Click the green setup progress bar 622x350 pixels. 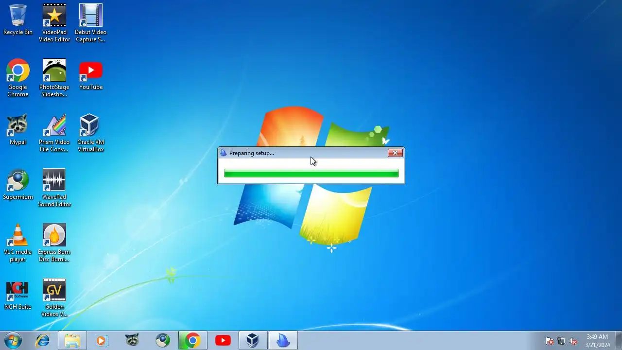[x=311, y=174]
